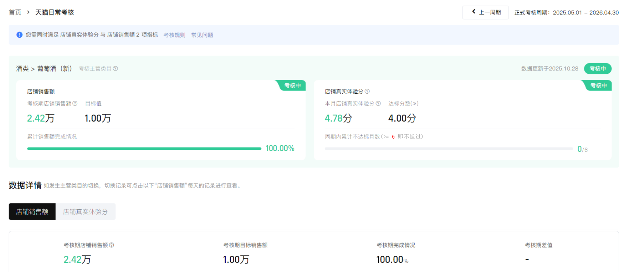Image resolution: width=629 pixels, height=272 pixels.
Task: Click the green 累计销售额完成情况 progress bar
Action: [x=144, y=149]
